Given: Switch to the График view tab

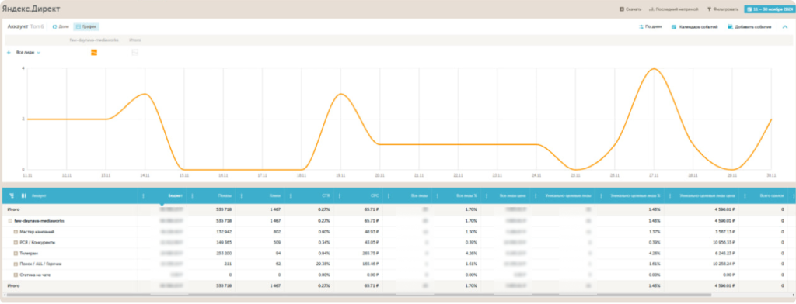Looking at the screenshot, I should [x=86, y=26].
